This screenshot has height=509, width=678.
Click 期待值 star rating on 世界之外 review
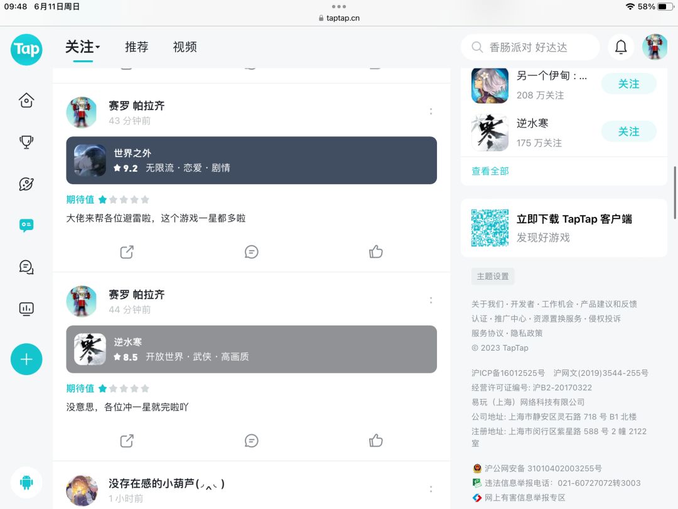(x=124, y=200)
